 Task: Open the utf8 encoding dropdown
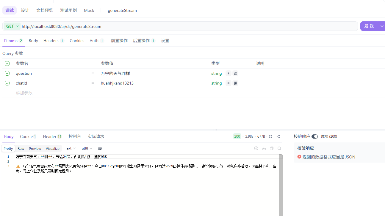pyautogui.click(x=87, y=148)
